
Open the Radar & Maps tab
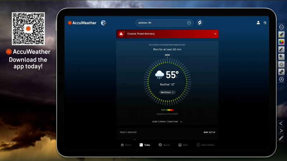[x=206, y=145]
